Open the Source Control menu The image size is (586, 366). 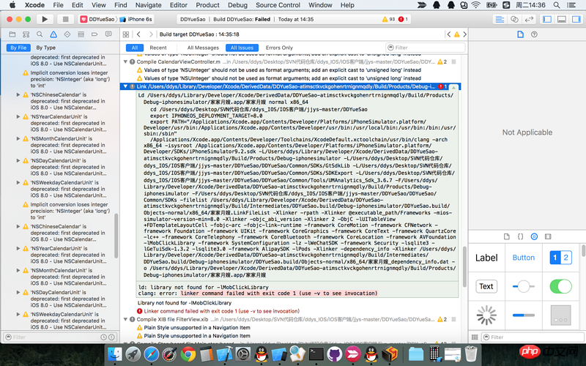(x=278, y=5)
